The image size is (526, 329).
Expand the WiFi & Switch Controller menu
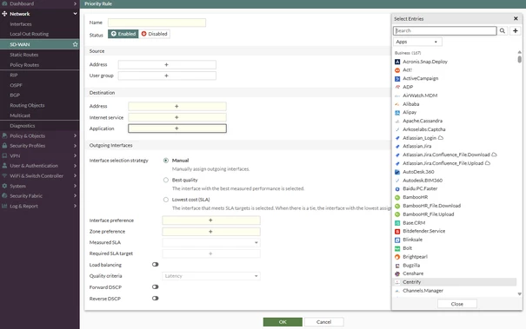75,176
